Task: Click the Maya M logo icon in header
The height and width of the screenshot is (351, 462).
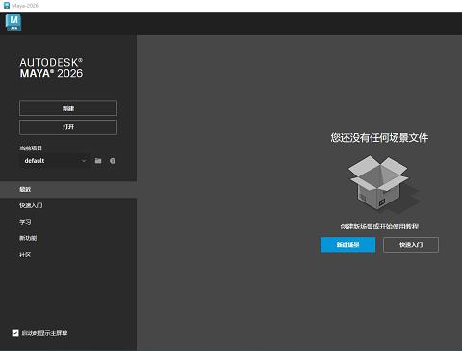Action: [13, 22]
